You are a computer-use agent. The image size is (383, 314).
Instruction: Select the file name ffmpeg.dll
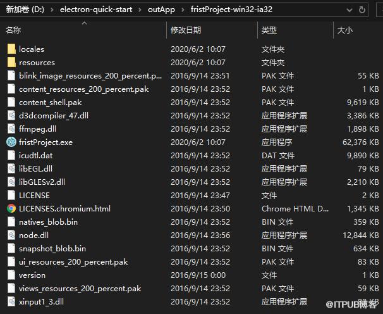[x=37, y=129]
